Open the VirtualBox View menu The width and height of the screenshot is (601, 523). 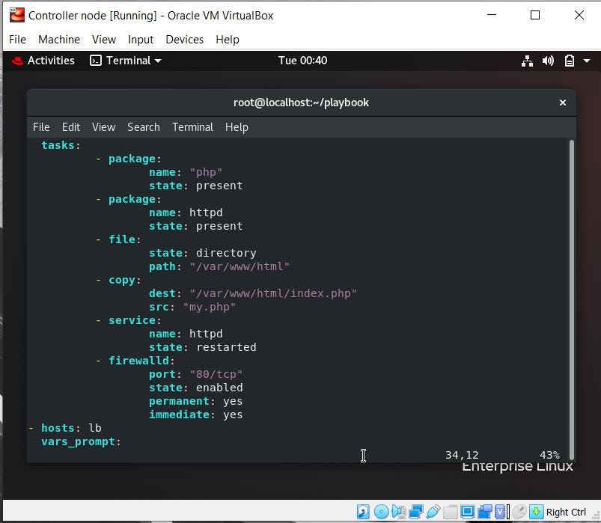tap(104, 40)
